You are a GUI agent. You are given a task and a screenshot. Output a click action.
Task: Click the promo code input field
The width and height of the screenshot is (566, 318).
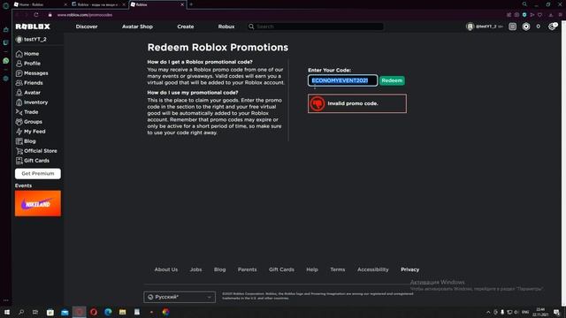click(x=342, y=80)
